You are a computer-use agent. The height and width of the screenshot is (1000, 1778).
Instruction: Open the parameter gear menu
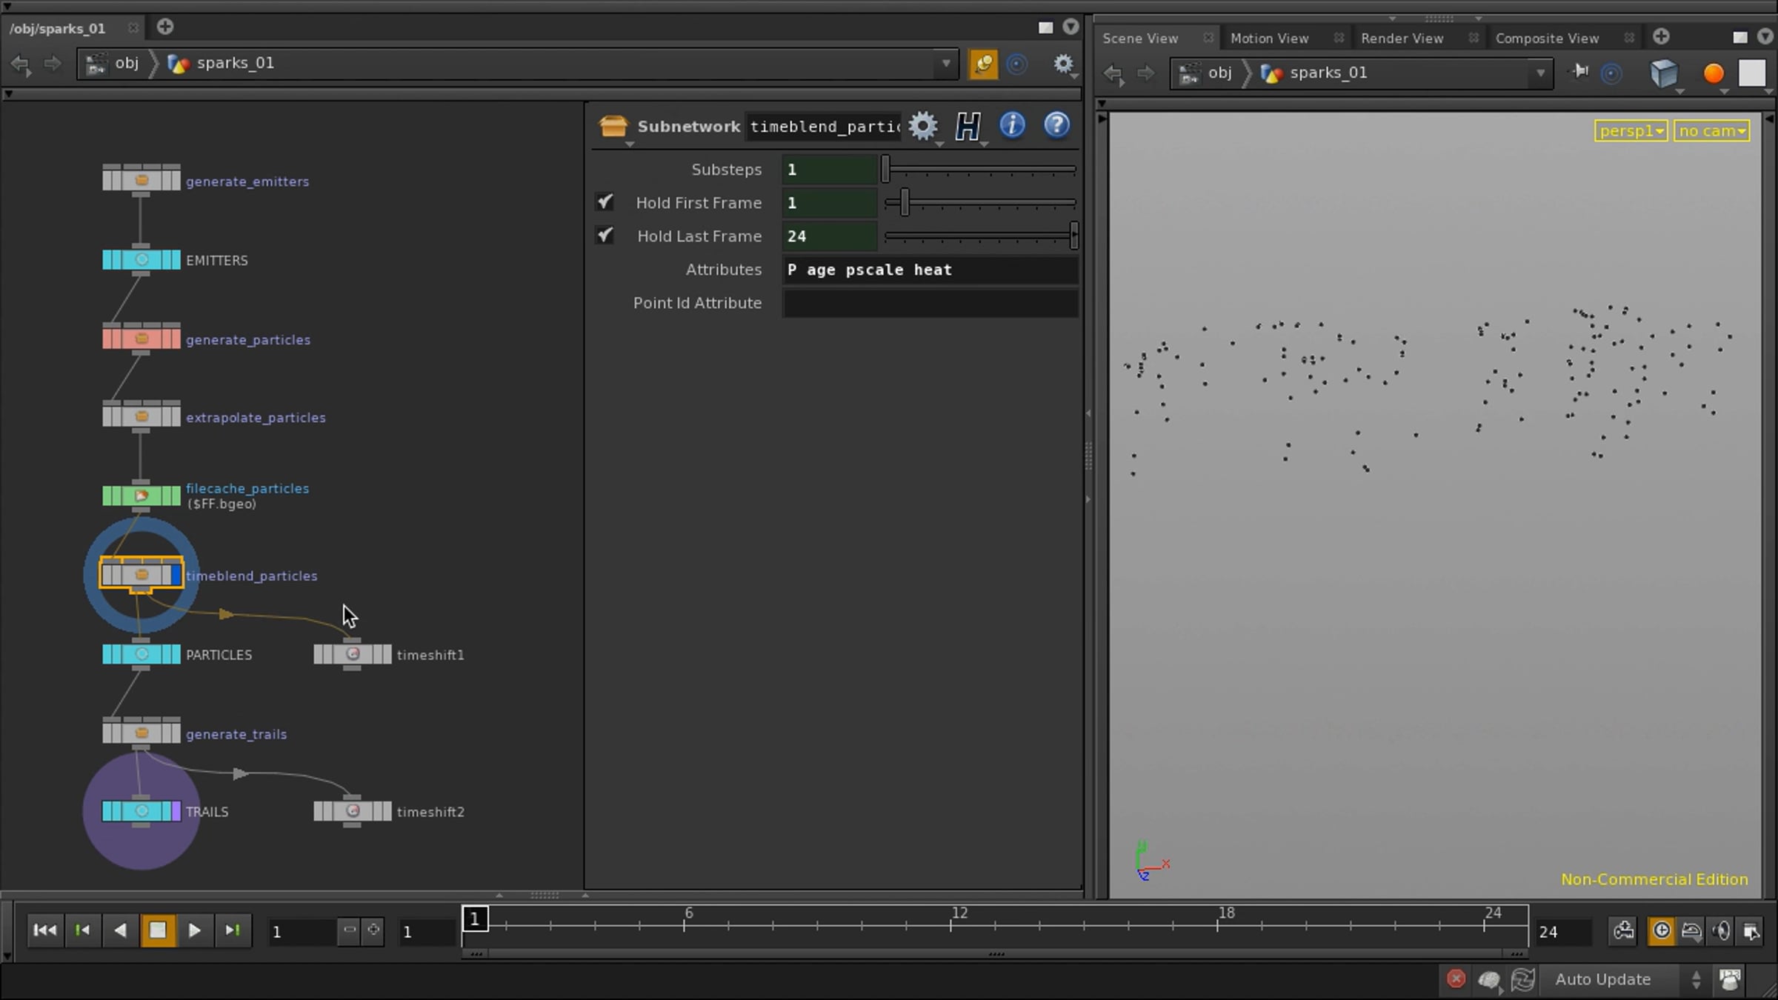coord(923,126)
